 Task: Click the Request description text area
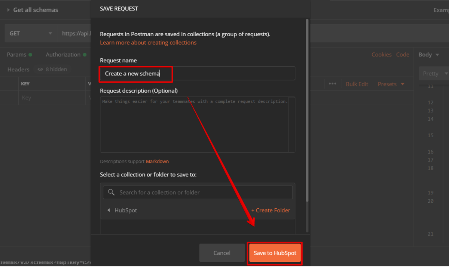point(195,125)
